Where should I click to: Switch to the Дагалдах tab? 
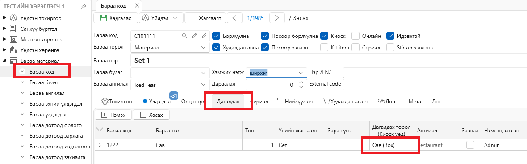228,101
